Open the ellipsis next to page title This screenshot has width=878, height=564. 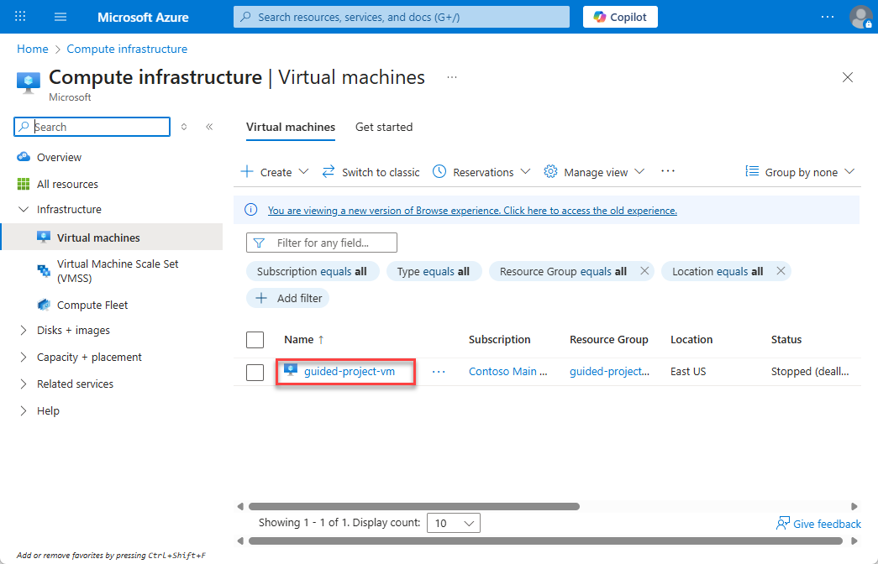pos(452,77)
